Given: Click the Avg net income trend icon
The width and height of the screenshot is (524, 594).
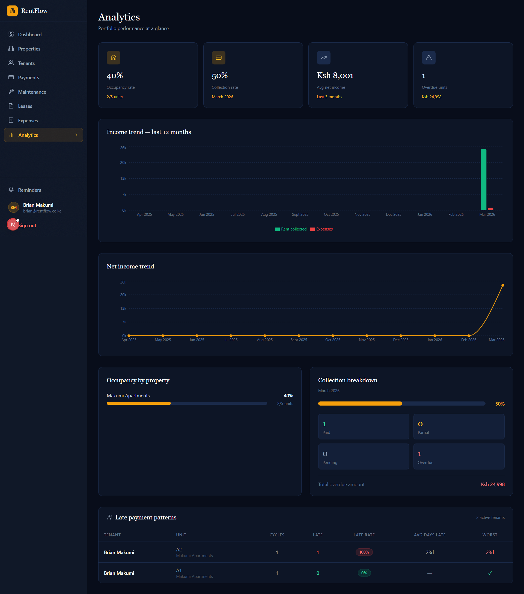Looking at the screenshot, I should (324, 58).
